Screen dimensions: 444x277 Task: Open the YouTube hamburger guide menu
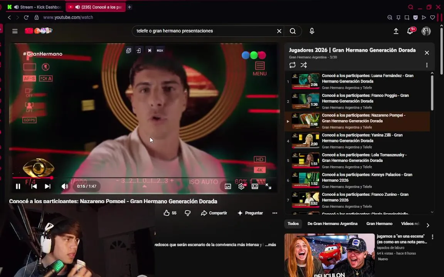click(x=15, y=31)
